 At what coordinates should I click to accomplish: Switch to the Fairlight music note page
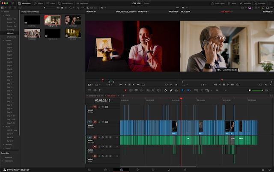(169, 170)
